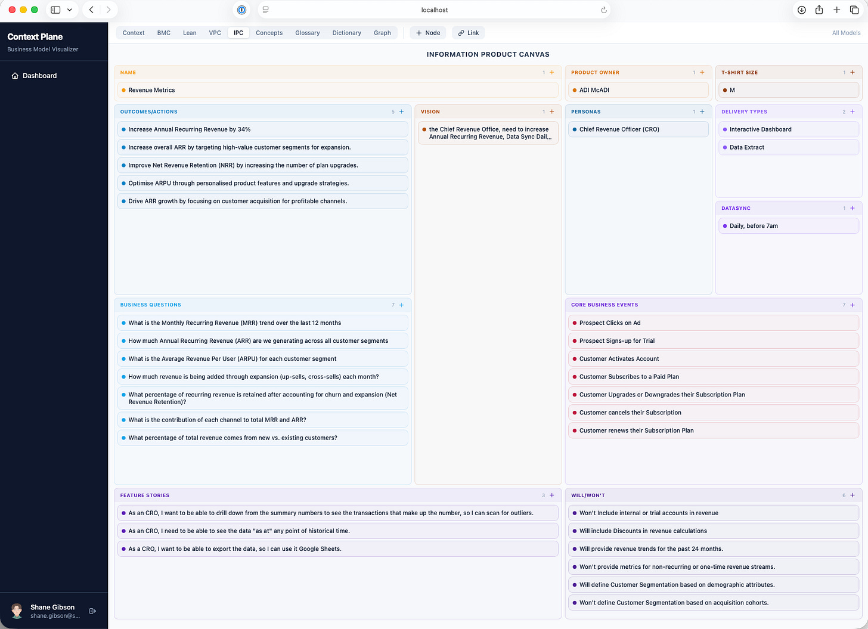Toggle the Safari sidebar button
Viewport: 868px width, 629px height.
point(55,10)
